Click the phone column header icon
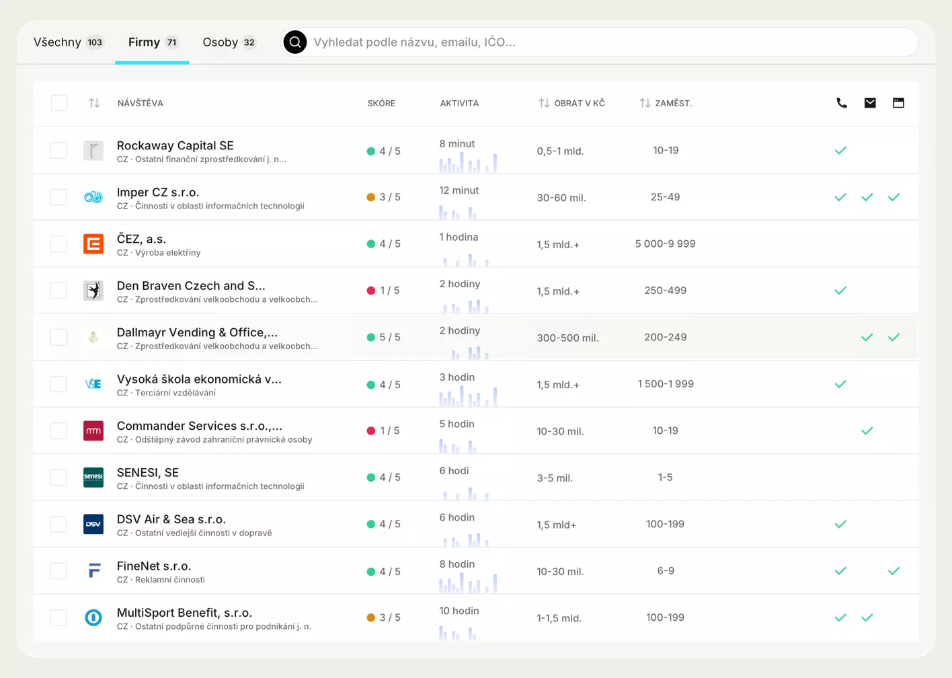The width and height of the screenshot is (952, 678). coord(841,103)
